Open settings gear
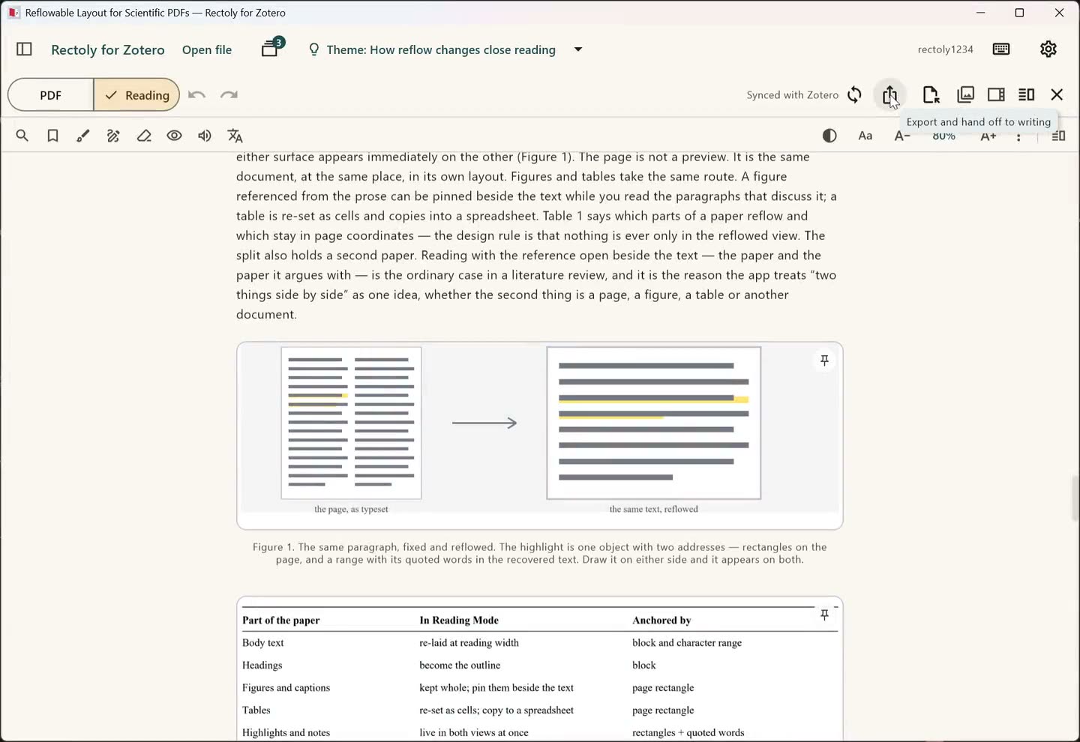This screenshot has height=742, width=1080. pos(1048,49)
